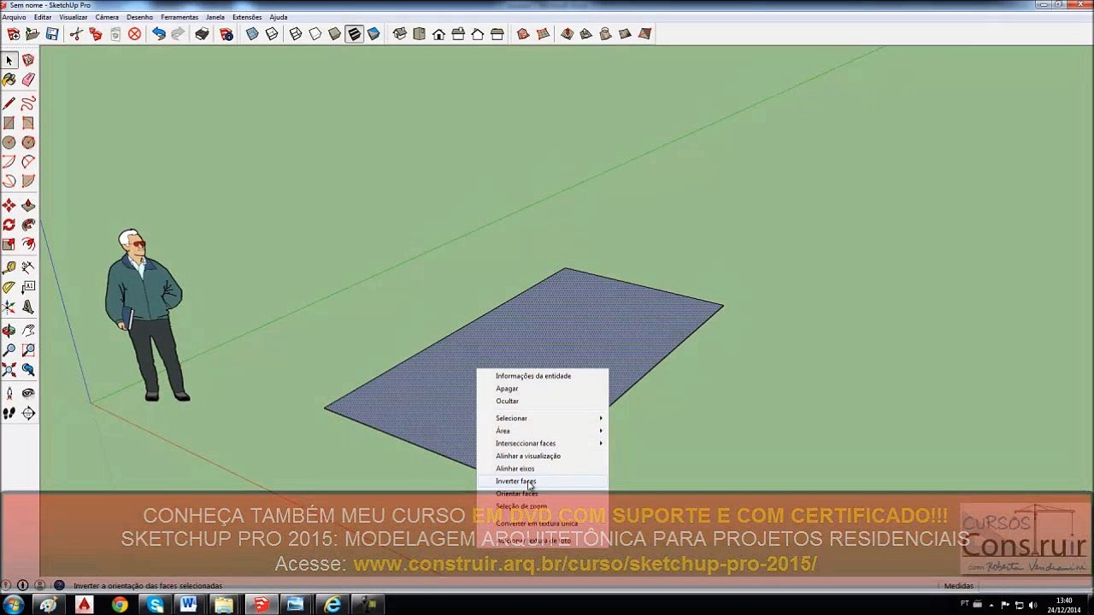Print the model with the printer icon
1094x615 pixels.
coord(202,34)
